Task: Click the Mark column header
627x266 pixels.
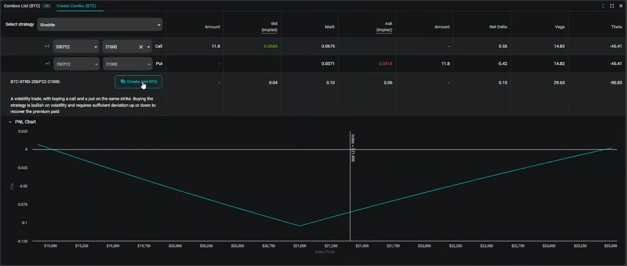Action: 330,27
